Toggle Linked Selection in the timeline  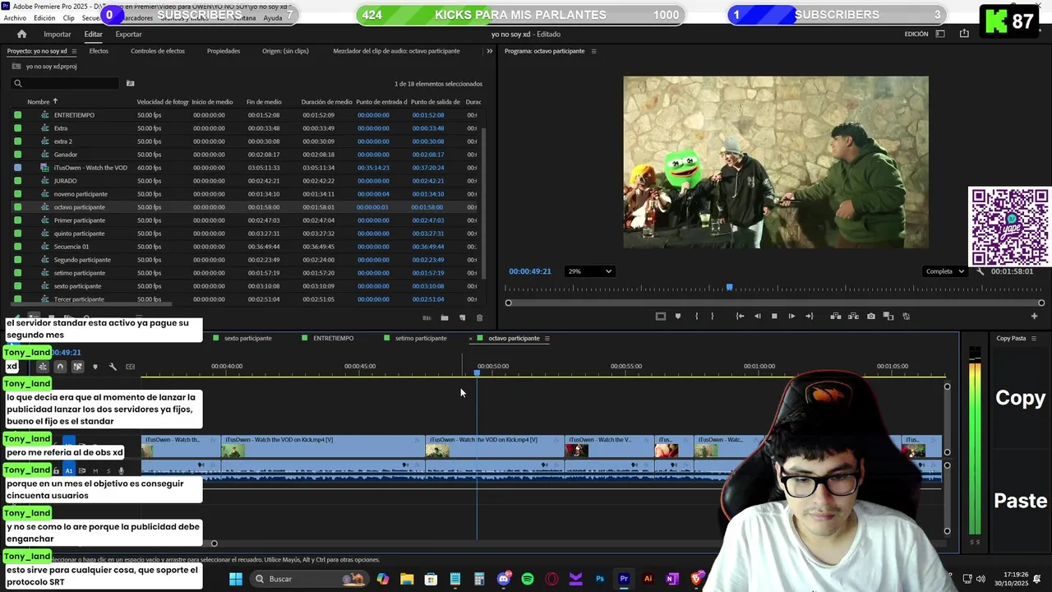77,367
